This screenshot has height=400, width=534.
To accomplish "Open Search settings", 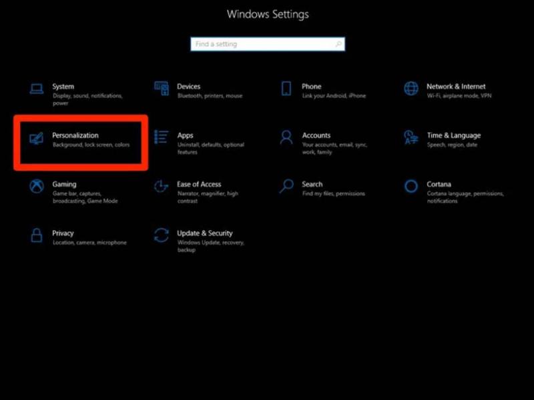I will click(312, 185).
